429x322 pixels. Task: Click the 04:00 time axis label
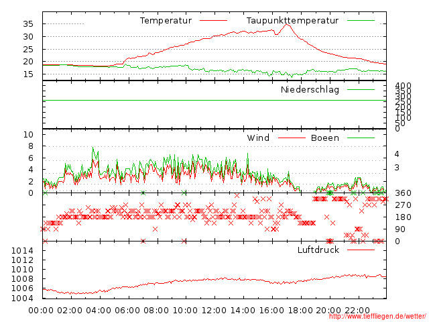point(99,311)
